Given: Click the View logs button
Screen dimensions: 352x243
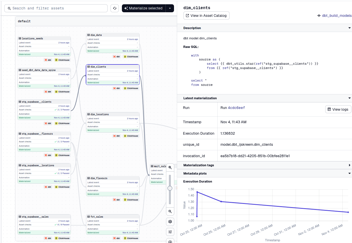Looking at the screenshot, I should point(338,109).
